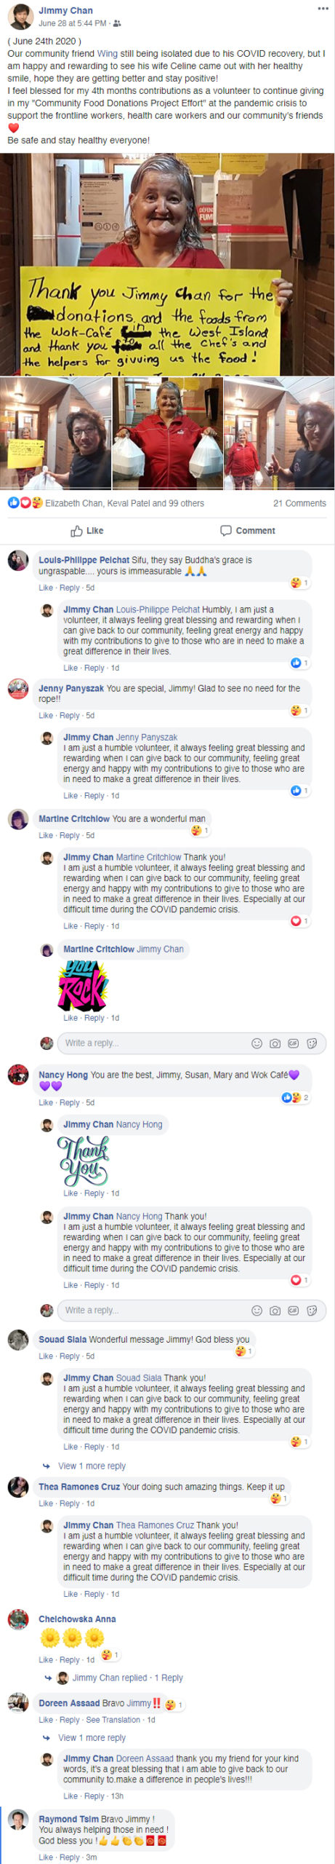Click the Comment button under the post
The height and width of the screenshot is (1864, 335).
pos(248,530)
